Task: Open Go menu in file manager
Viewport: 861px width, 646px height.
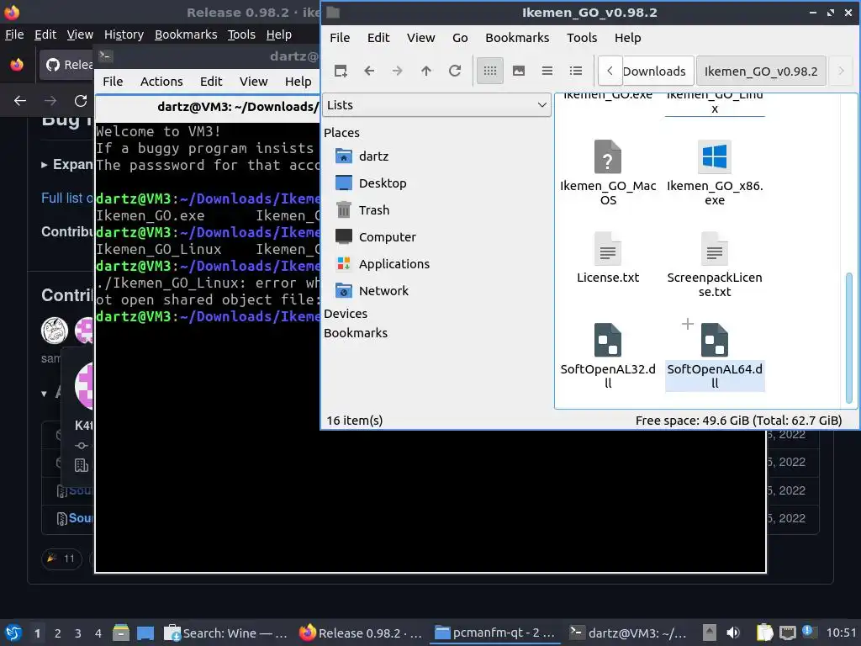Action: (x=460, y=38)
